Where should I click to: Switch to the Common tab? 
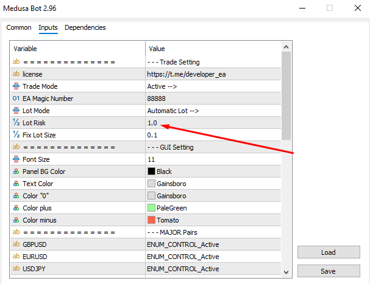coord(19,27)
